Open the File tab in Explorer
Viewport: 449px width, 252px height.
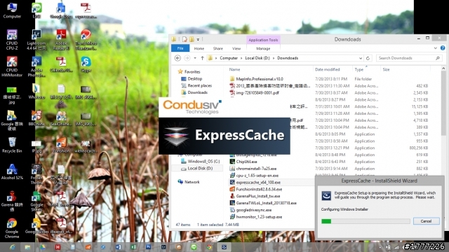pos(180,48)
